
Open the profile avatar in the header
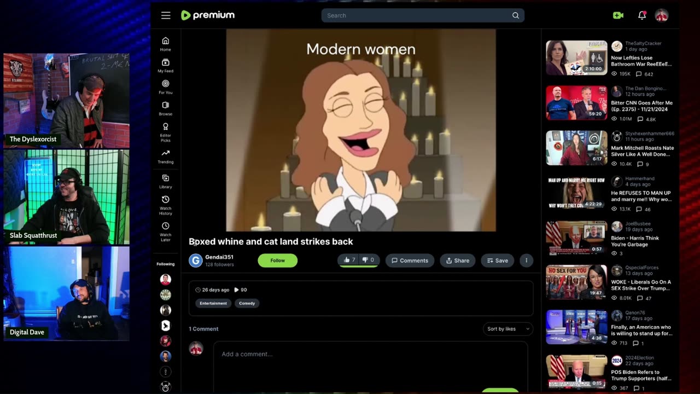pyautogui.click(x=662, y=15)
